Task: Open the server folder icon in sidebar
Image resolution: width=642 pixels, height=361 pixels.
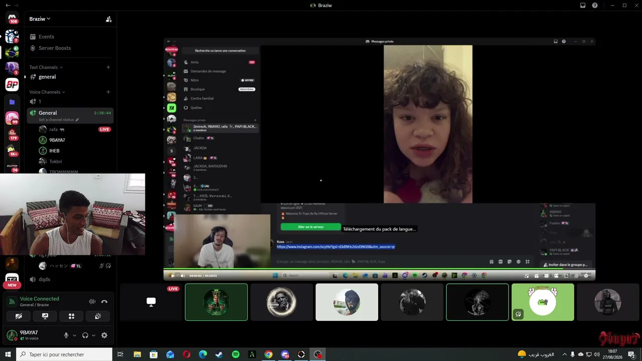Action: coord(12,102)
